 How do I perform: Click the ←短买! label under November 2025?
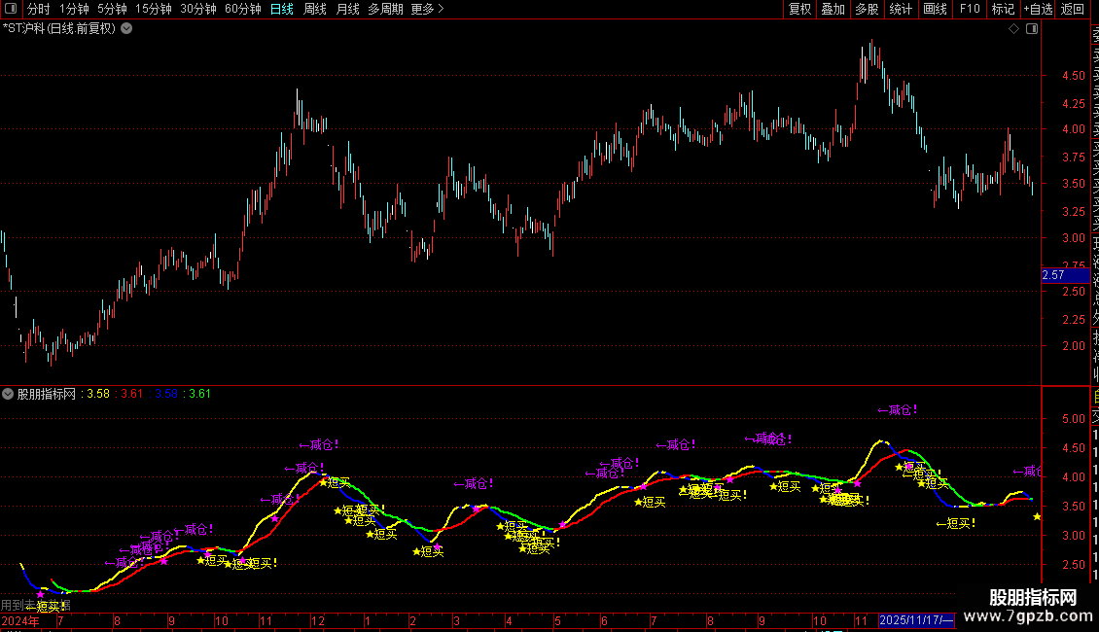[x=955, y=523]
